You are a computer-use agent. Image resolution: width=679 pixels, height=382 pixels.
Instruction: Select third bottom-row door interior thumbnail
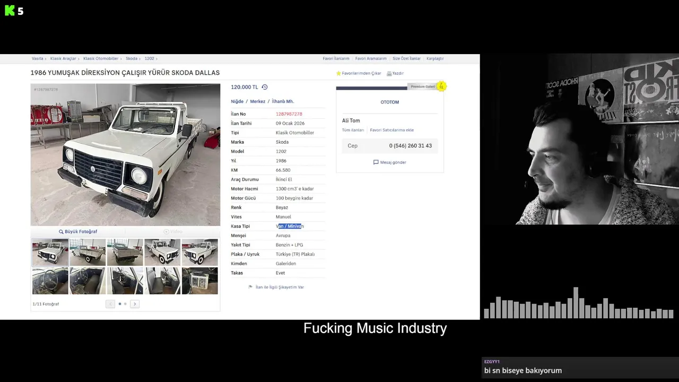point(125,281)
